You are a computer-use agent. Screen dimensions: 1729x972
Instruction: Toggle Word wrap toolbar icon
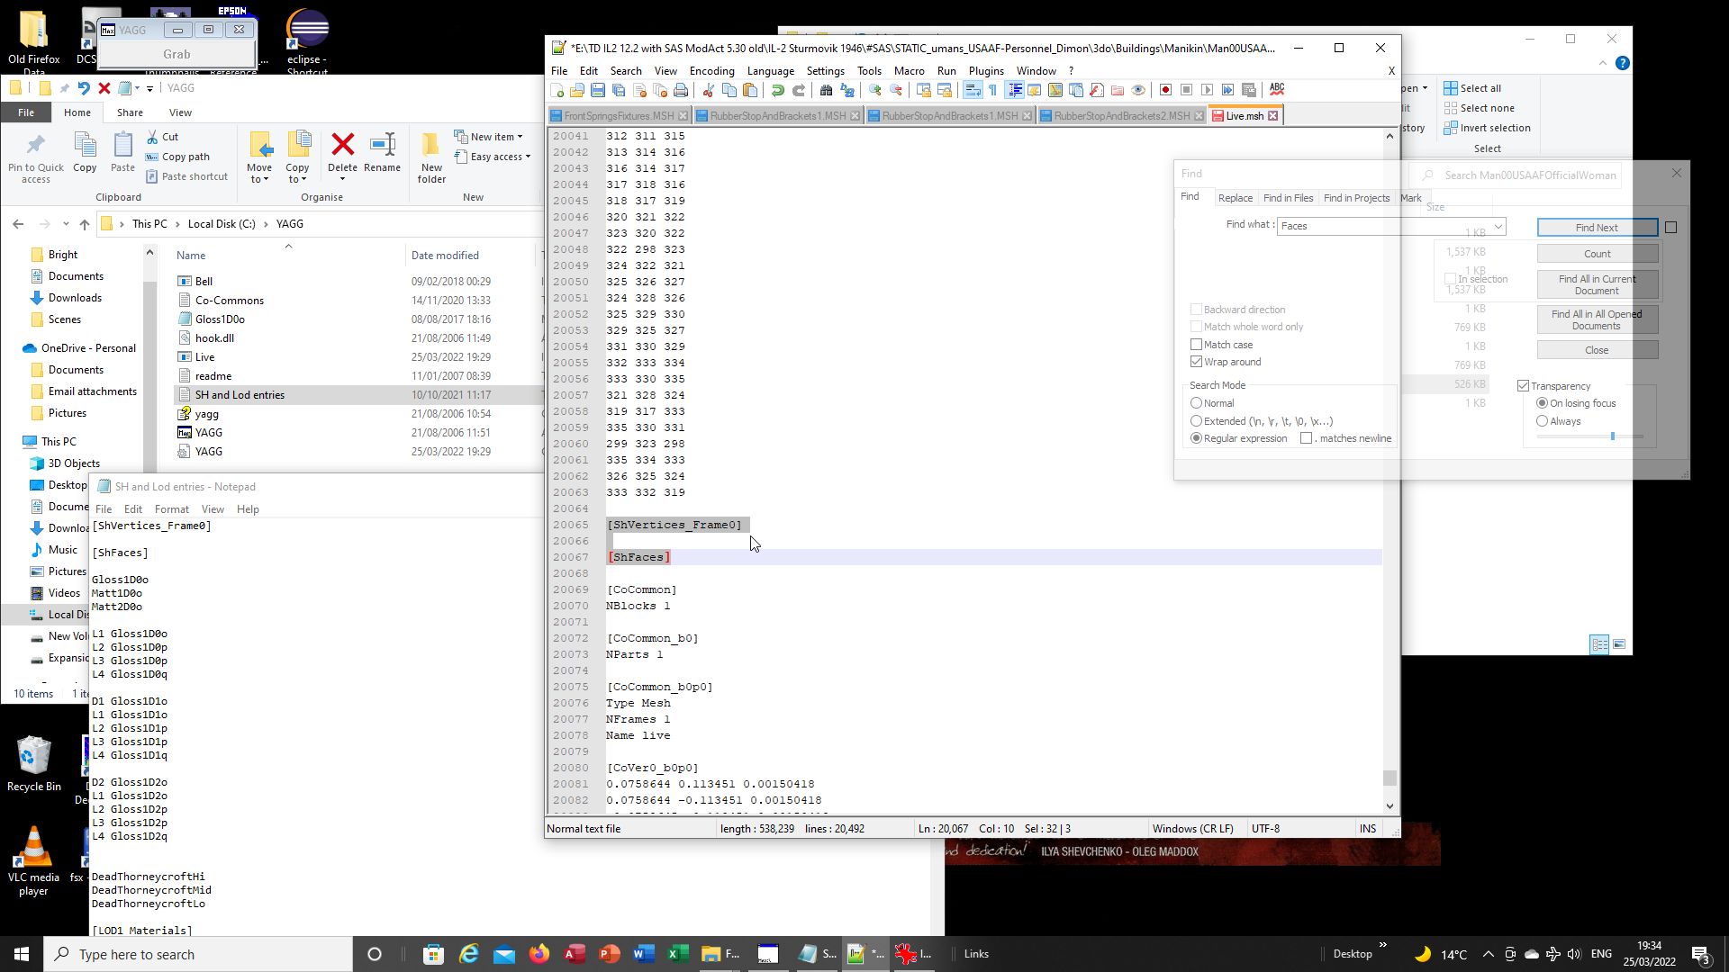point(973,90)
